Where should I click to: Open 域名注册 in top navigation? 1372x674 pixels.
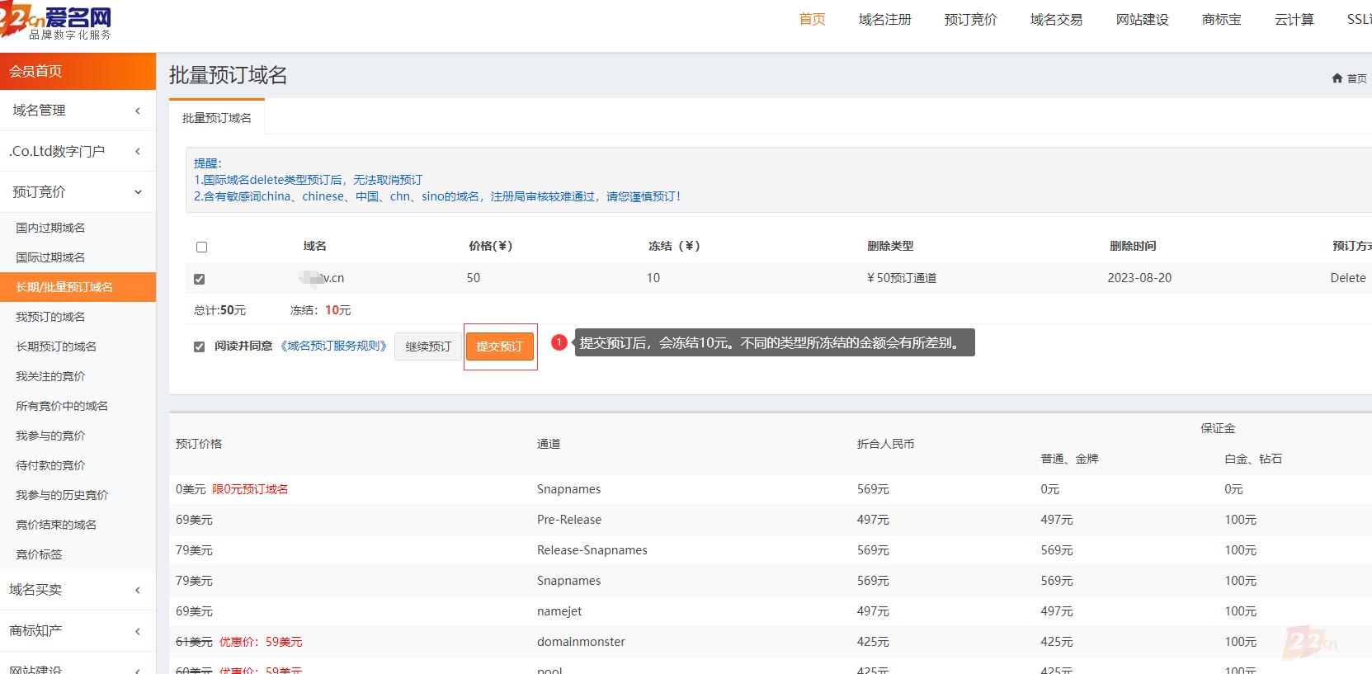[x=884, y=20]
